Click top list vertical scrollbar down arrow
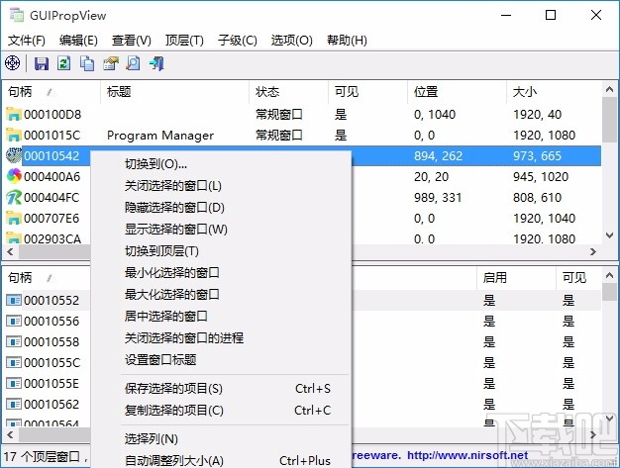This screenshot has width=620, height=468. (x=610, y=235)
